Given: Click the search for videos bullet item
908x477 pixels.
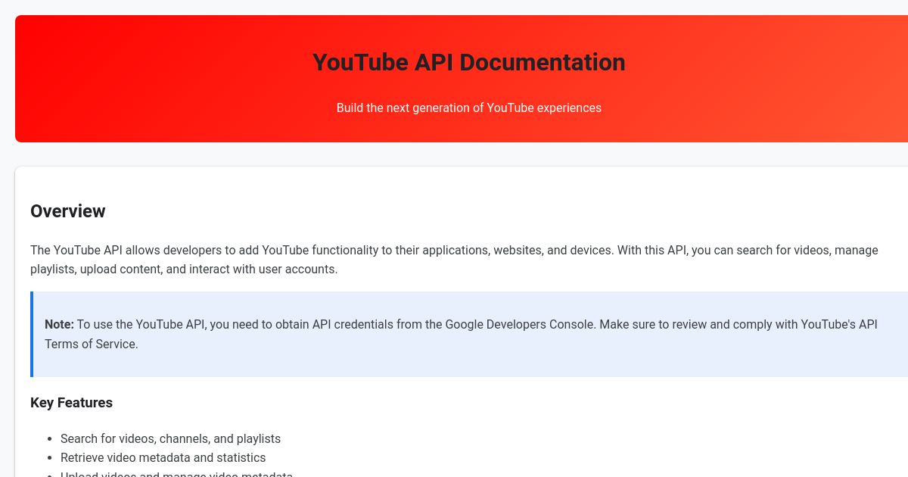Looking at the screenshot, I should 170,438.
